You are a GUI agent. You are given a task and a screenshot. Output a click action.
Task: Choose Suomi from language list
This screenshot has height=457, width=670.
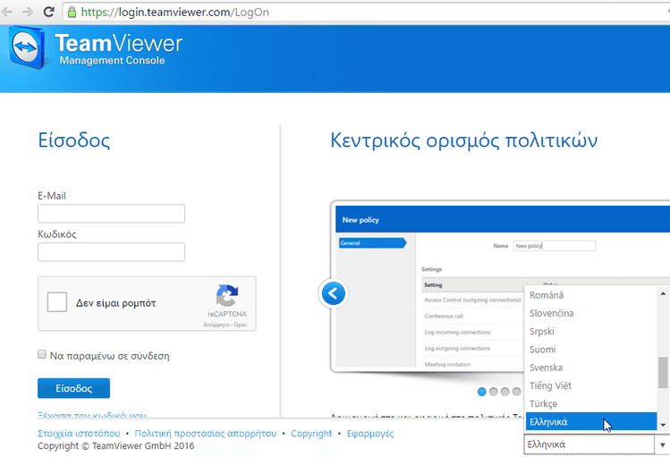tap(591, 350)
